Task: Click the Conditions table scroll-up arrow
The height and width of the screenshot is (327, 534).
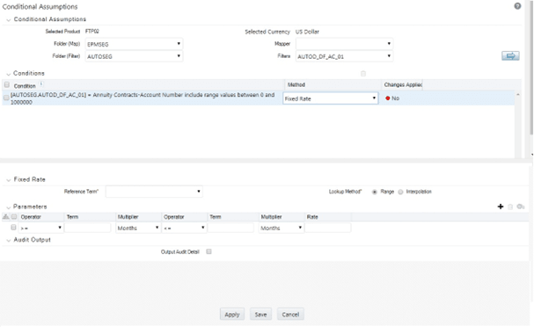Action: 517,94
